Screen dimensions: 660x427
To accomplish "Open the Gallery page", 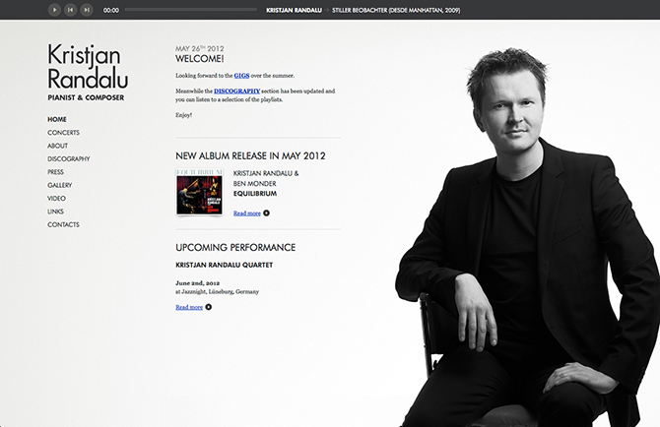I will click(x=60, y=185).
